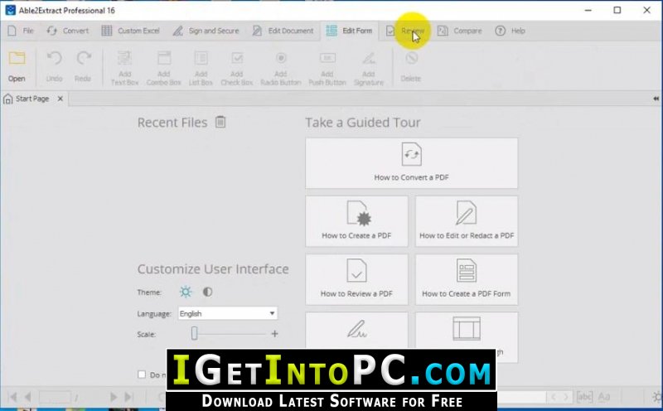
Task: Go to next page navigation arrow
Action: pos(113,397)
